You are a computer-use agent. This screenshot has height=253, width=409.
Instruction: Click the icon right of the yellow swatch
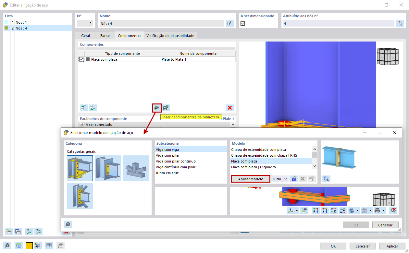(38, 246)
